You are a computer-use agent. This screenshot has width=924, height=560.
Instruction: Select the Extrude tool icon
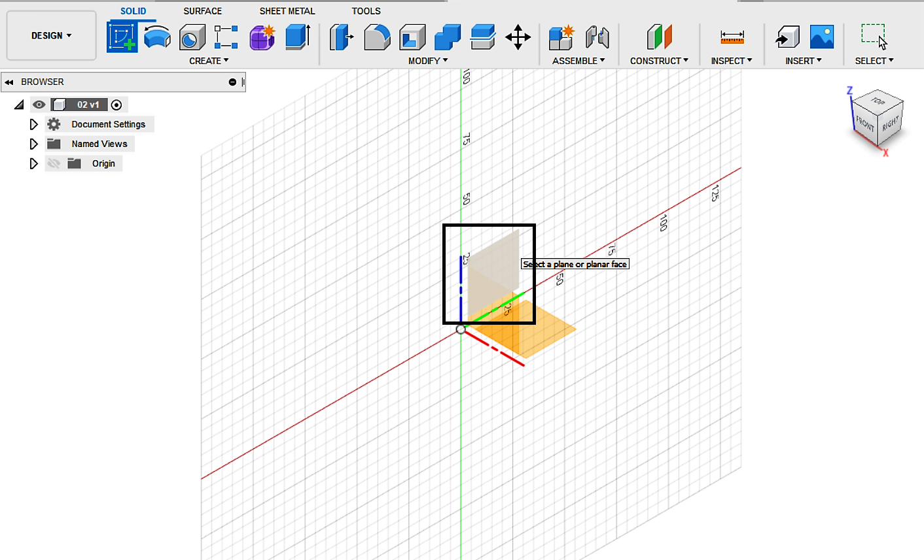[298, 37]
